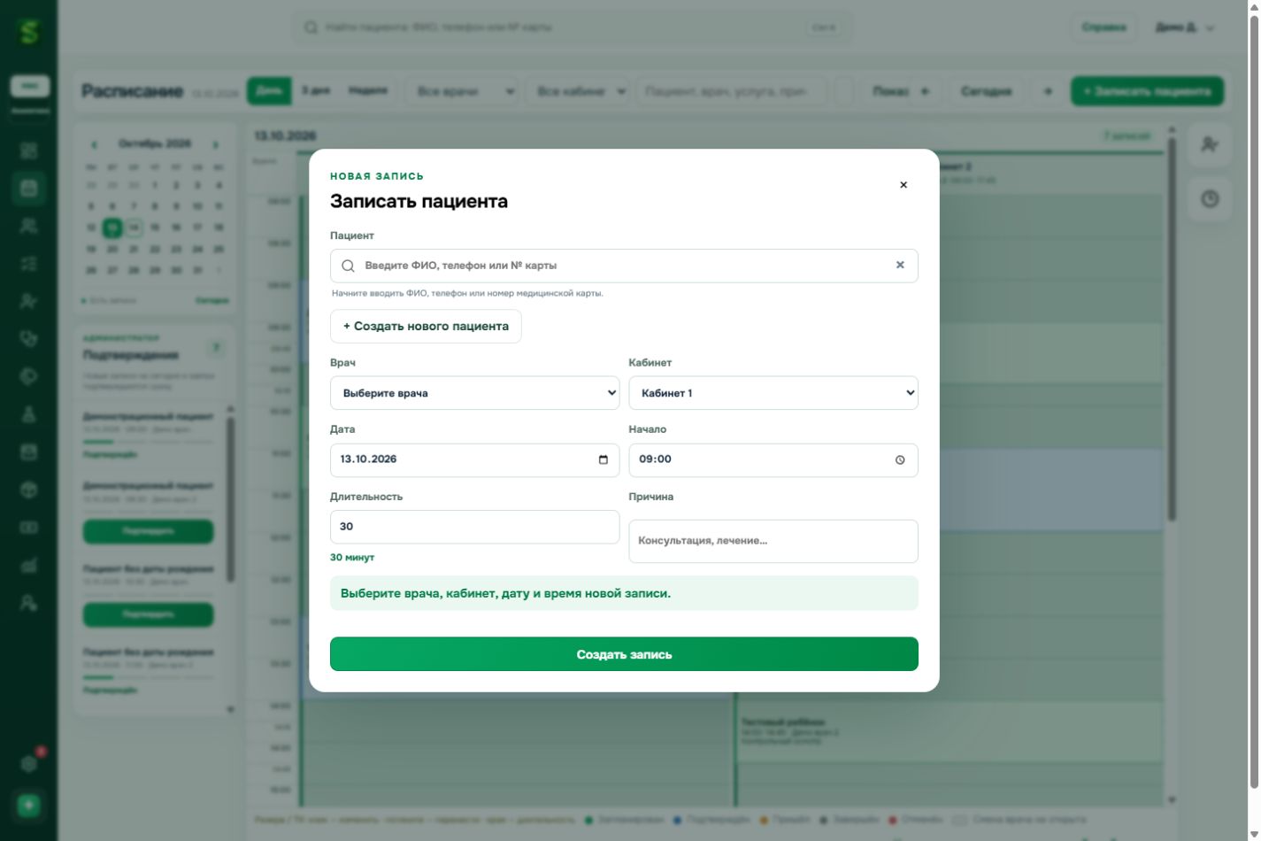Expand the Все врачи filter dropdown

click(x=463, y=91)
